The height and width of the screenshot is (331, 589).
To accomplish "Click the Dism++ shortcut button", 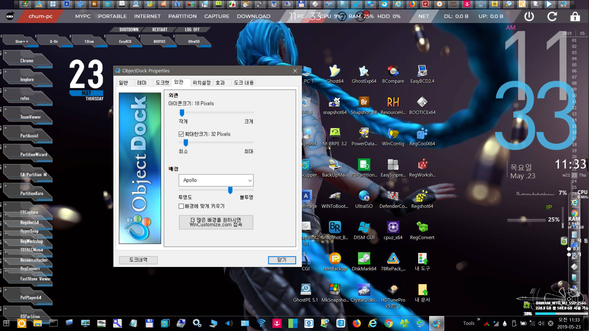I will pyautogui.click(x=21, y=41).
